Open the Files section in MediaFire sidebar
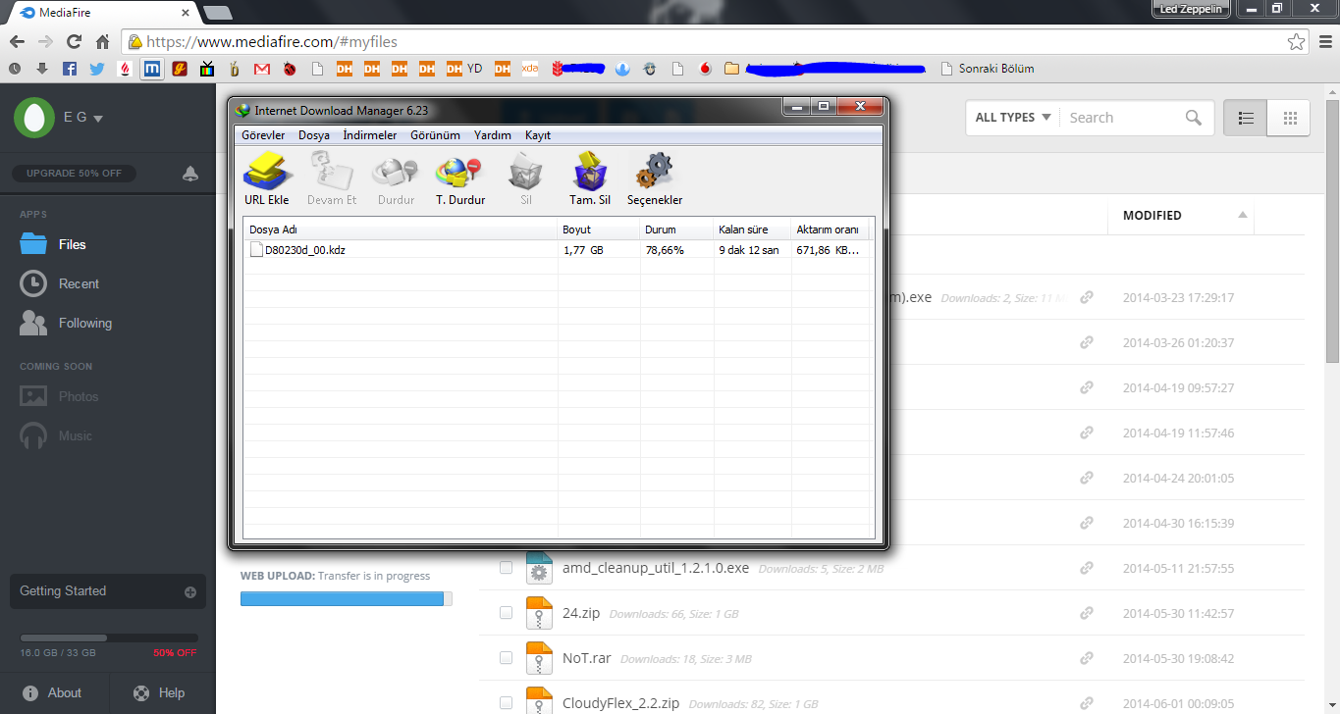This screenshot has height=714, width=1340. click(53, 244)
